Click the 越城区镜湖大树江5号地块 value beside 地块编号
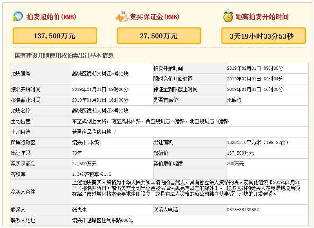 tap(100, 73)
